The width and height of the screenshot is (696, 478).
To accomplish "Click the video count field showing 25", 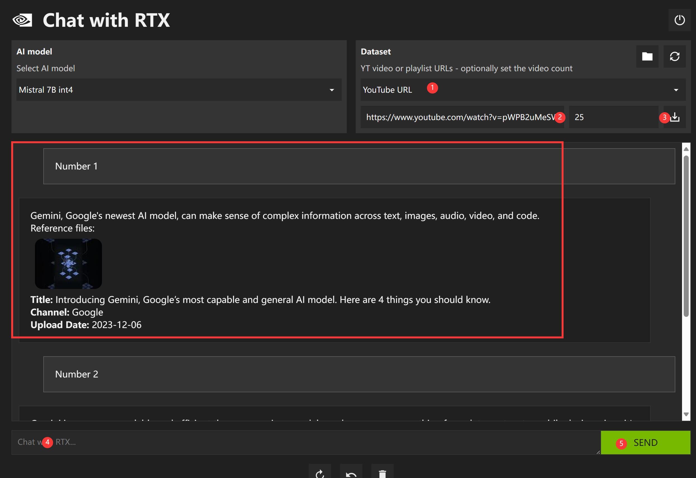I will (x=614, y=117).
